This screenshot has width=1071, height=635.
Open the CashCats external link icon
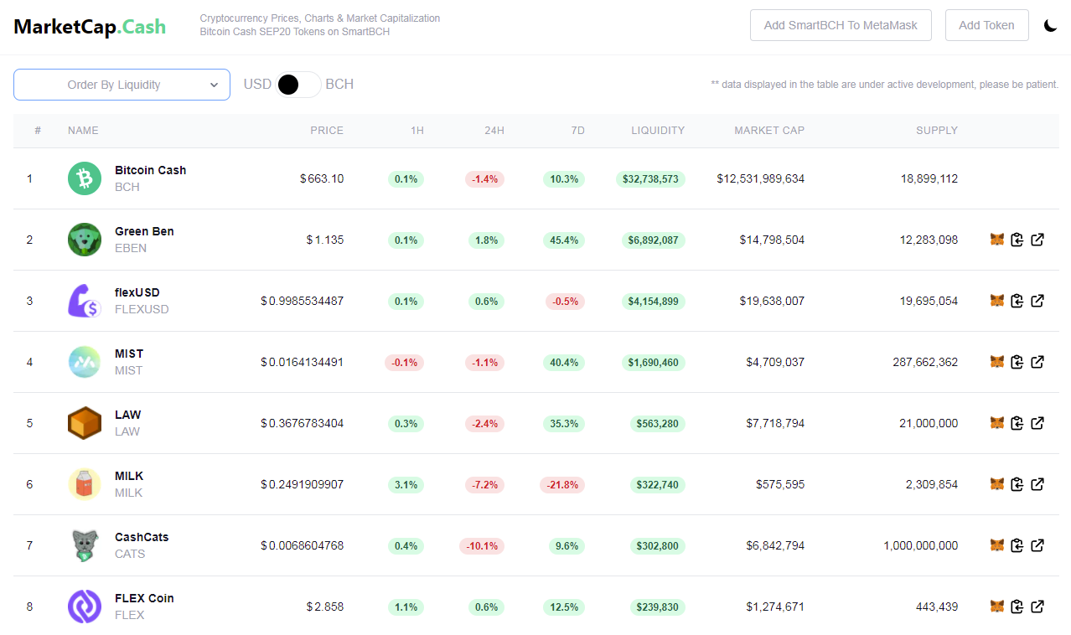click(1037, 545)
